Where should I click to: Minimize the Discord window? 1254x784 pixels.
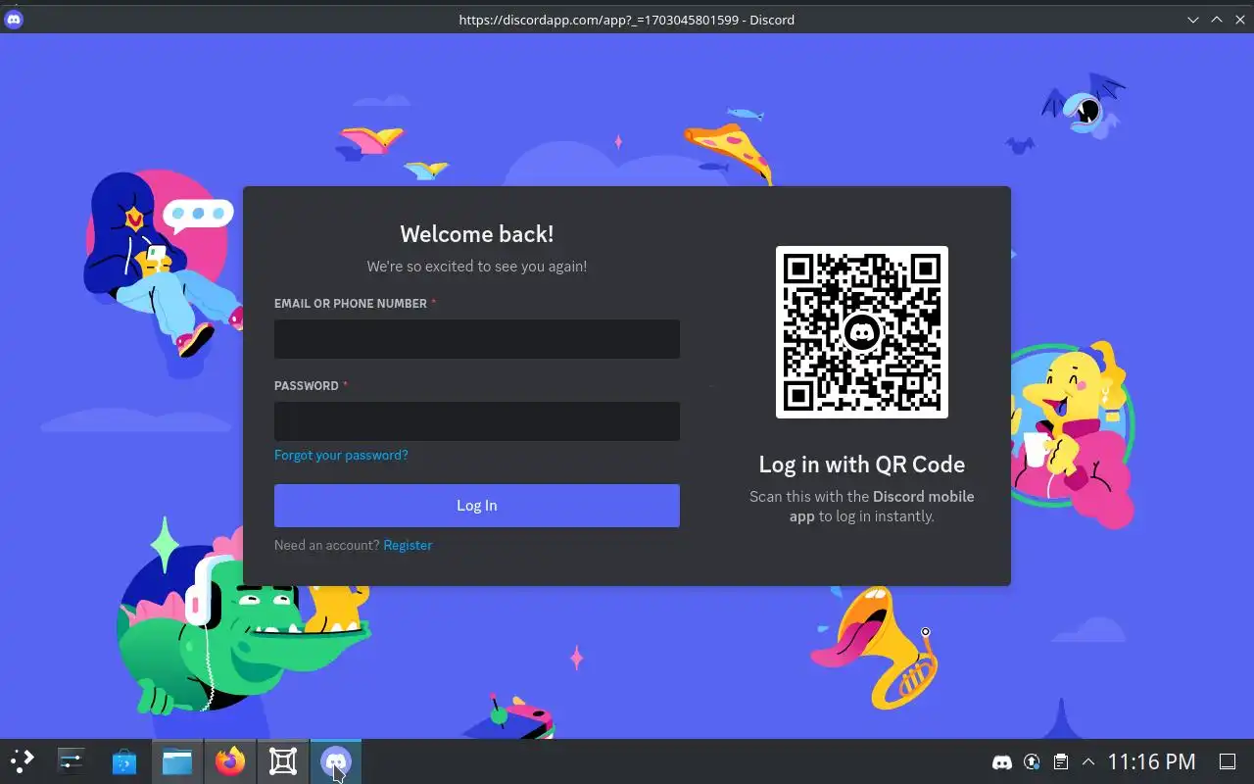point(1193,20)
